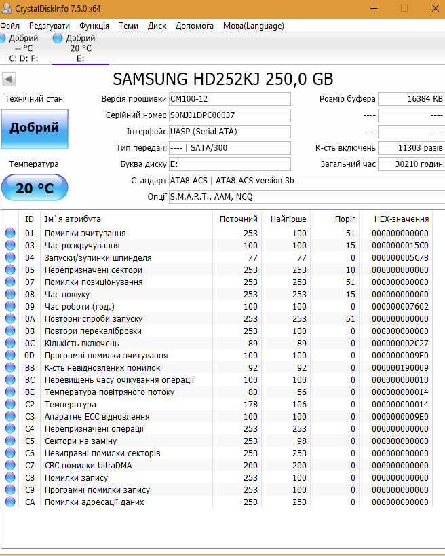Click status orb for BE Температура повітряного потоку
The image size is (445, 556).
tap(10, 392)
